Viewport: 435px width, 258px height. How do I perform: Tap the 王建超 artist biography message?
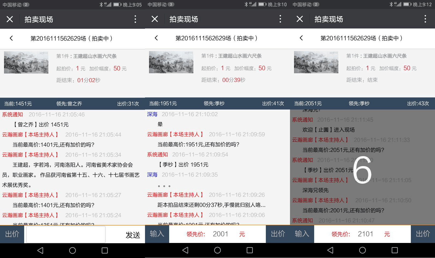71,175
